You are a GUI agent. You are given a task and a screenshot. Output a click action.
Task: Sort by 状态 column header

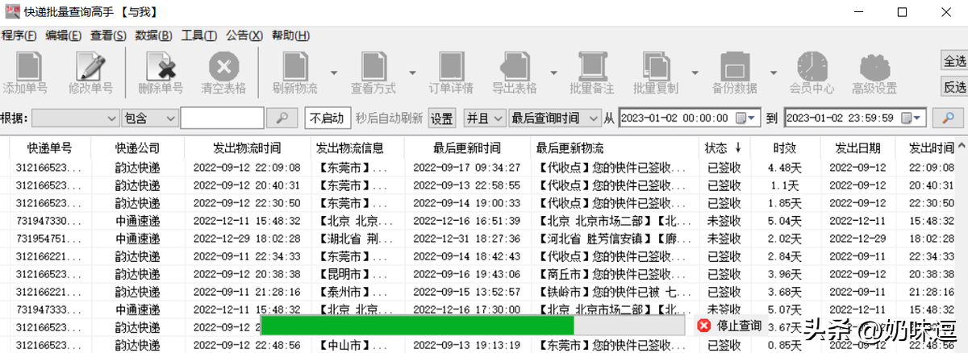pos(724,148)
